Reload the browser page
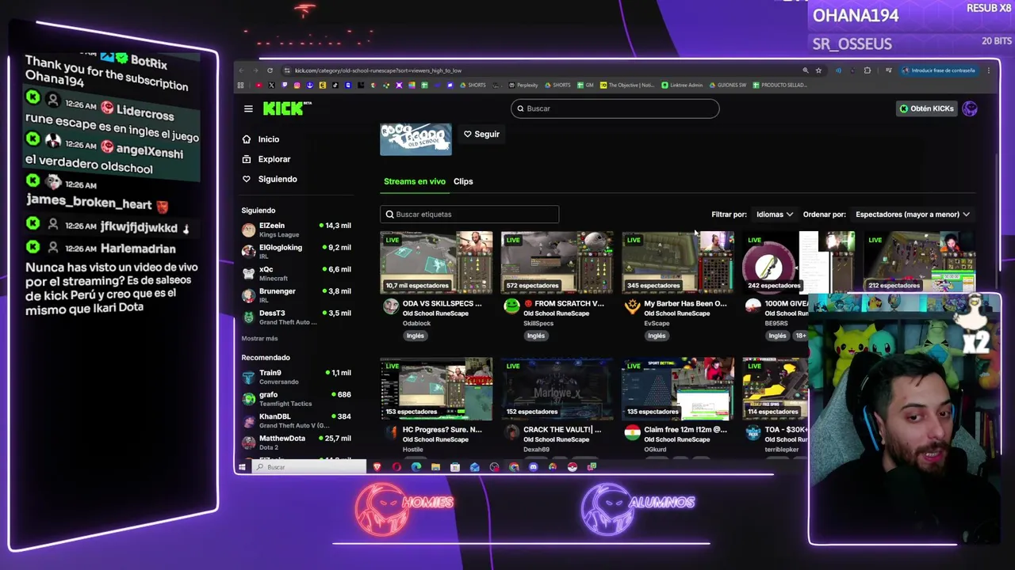Image resolution: width=1015 pixels, height=570 pixels. [x=270, y=70]
